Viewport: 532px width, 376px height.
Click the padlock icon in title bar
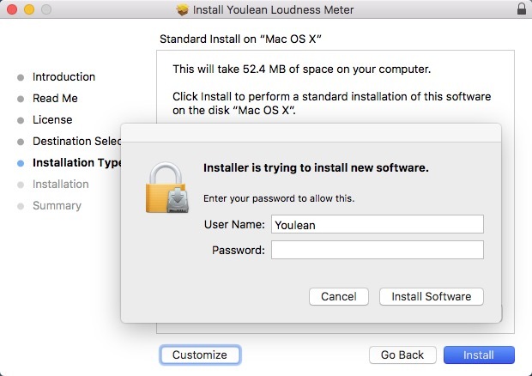[x=522, y=9]
